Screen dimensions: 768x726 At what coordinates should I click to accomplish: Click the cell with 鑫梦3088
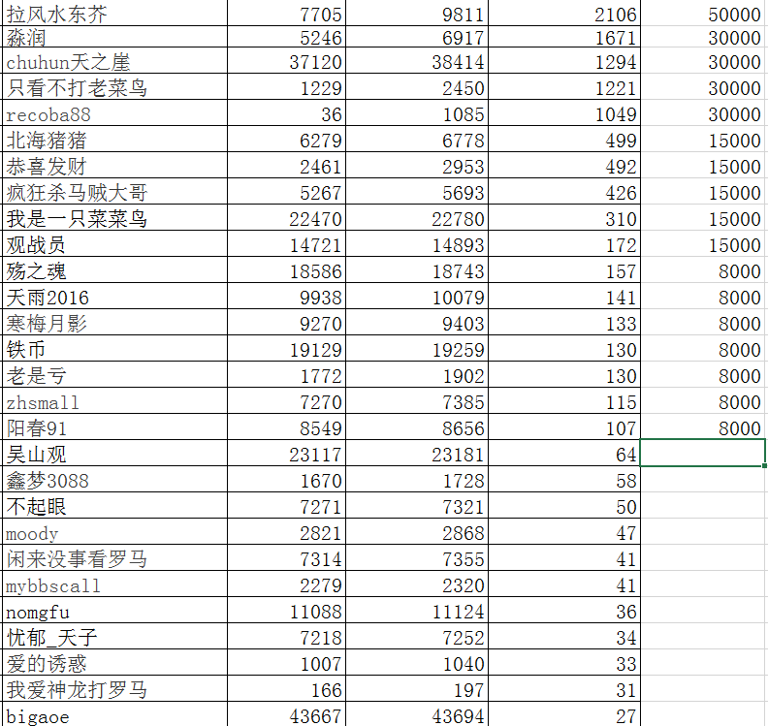50,481
